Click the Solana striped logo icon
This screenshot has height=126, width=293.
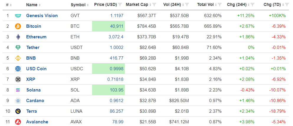point(18,90)
